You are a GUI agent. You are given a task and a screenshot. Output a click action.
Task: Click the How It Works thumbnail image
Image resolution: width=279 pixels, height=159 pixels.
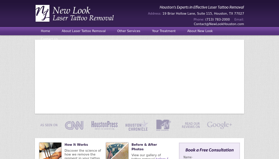pyautogui.click(x=50, y=151)
